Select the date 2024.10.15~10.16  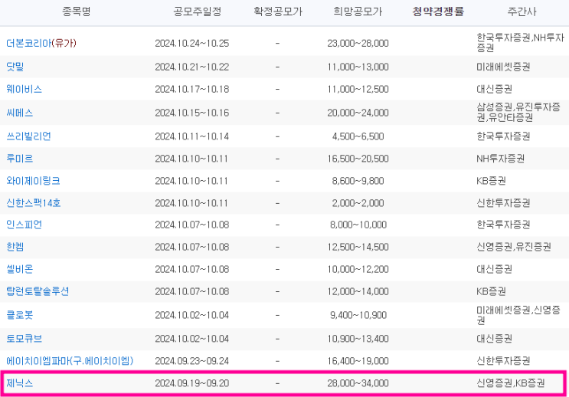(192, 113)
